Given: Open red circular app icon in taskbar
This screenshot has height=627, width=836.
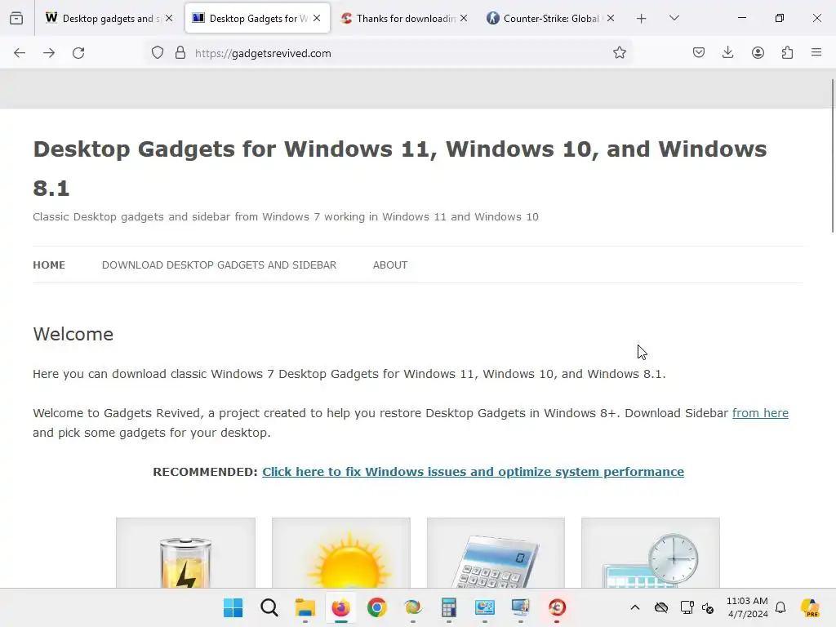Looking at the screenshot, I should point(557,607).
